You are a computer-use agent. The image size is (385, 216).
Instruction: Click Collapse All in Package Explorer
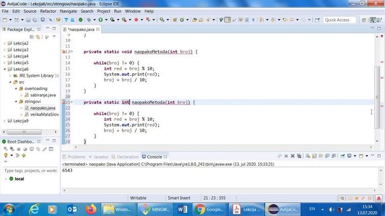[32, 37]
